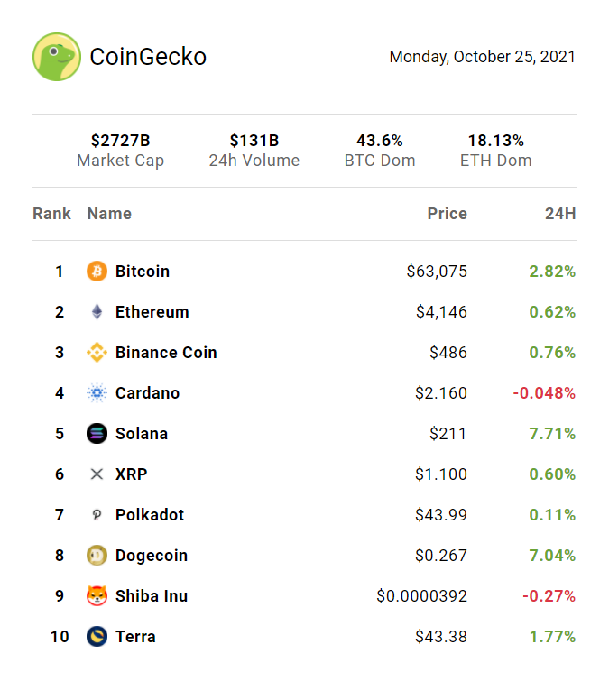Image resolution: width=609 pixels, height=700 pixels.
Task: Click the Dogecoin icon
Action: 97,556
